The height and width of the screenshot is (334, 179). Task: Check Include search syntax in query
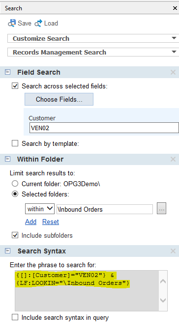pos(15,317)
